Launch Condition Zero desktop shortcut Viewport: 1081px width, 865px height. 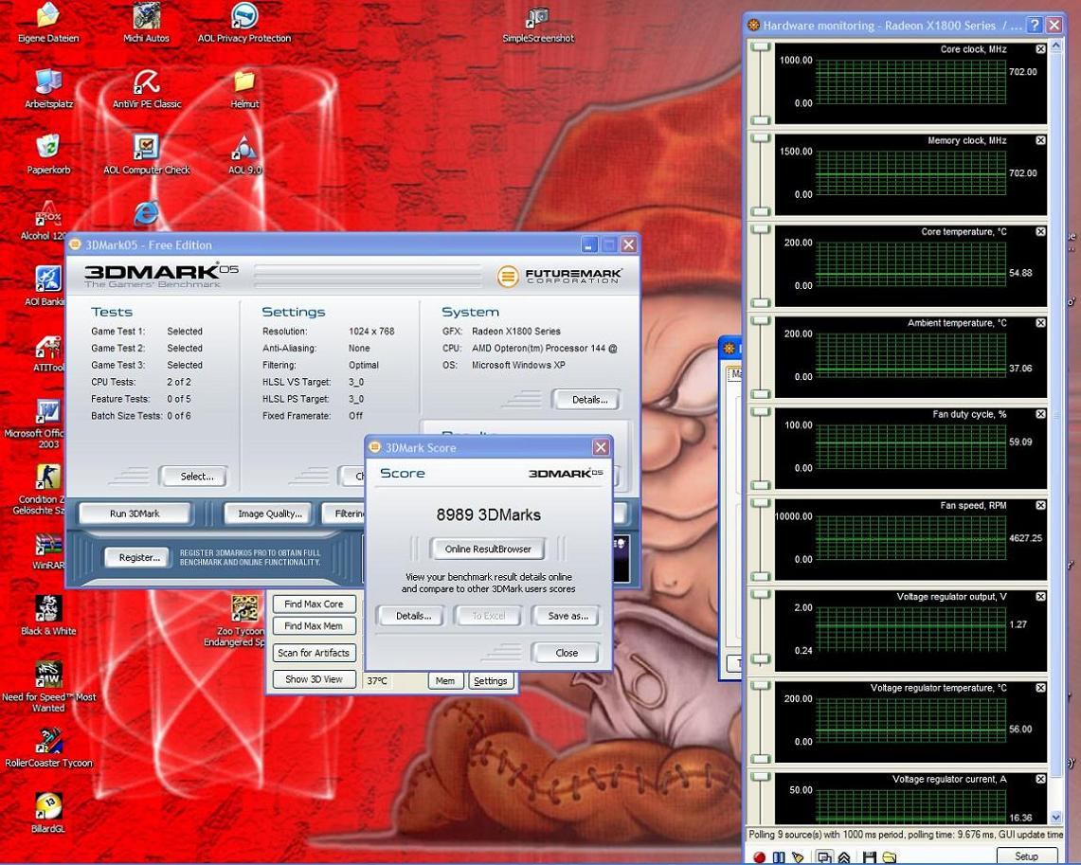[40, 490]
